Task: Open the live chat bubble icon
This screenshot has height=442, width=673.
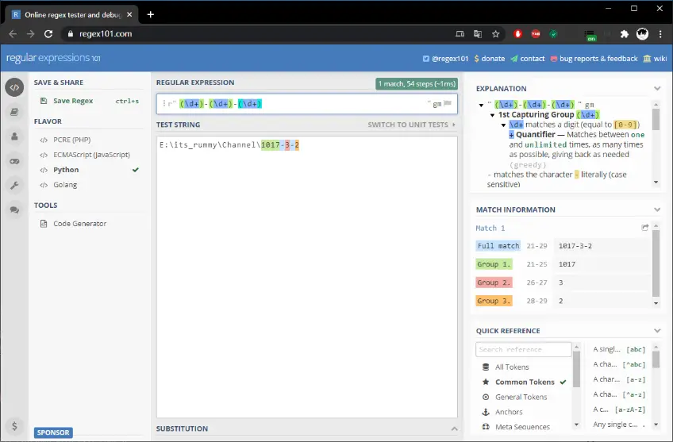Action: 14,209
